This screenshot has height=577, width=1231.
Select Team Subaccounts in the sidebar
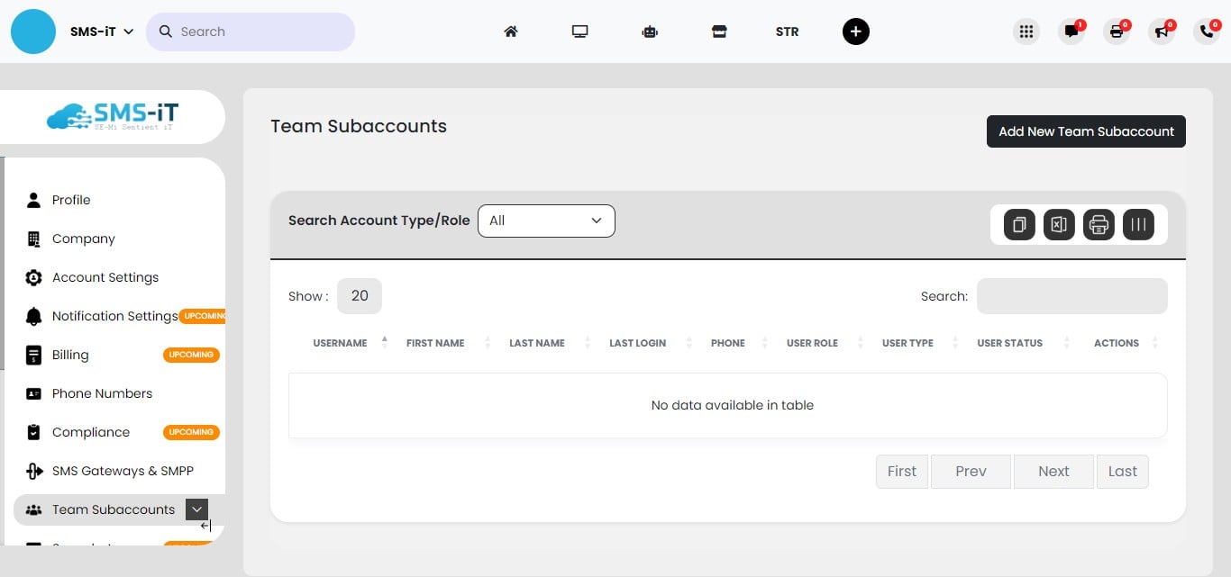[114, 509]
